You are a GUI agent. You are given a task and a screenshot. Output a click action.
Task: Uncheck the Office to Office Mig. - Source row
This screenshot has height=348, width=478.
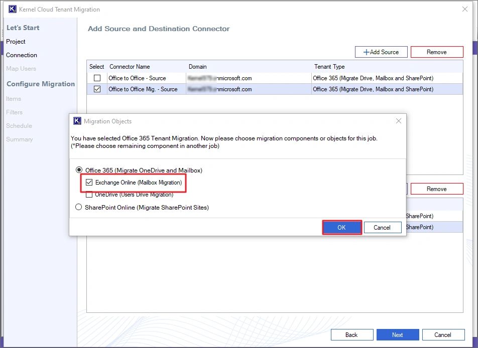coord(97,89)
